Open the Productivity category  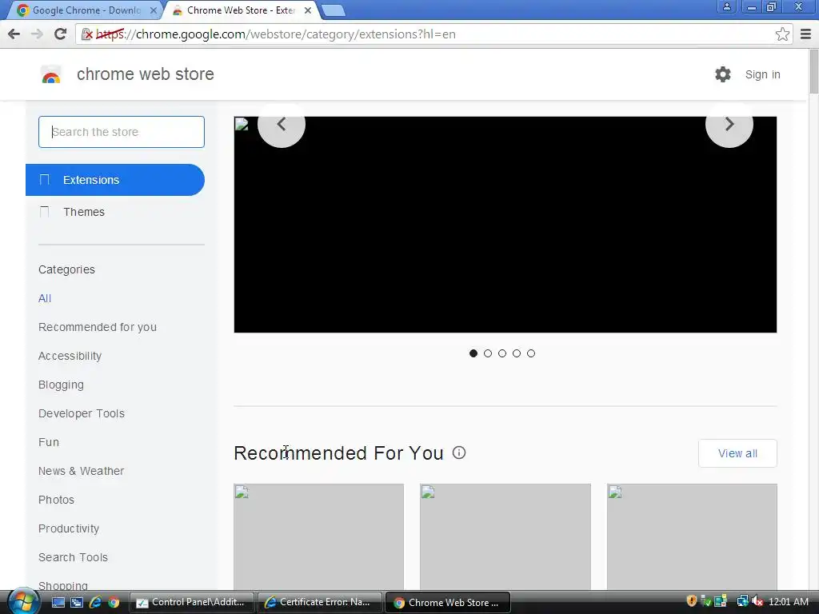pos(69,528)
